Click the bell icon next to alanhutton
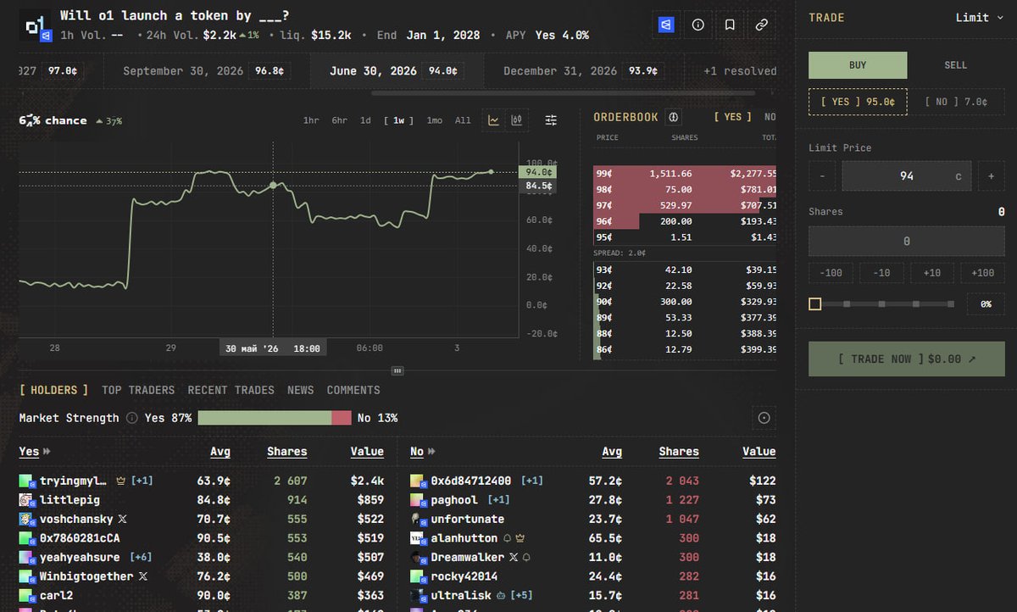The image size is (1017, 612). (507, 538)
